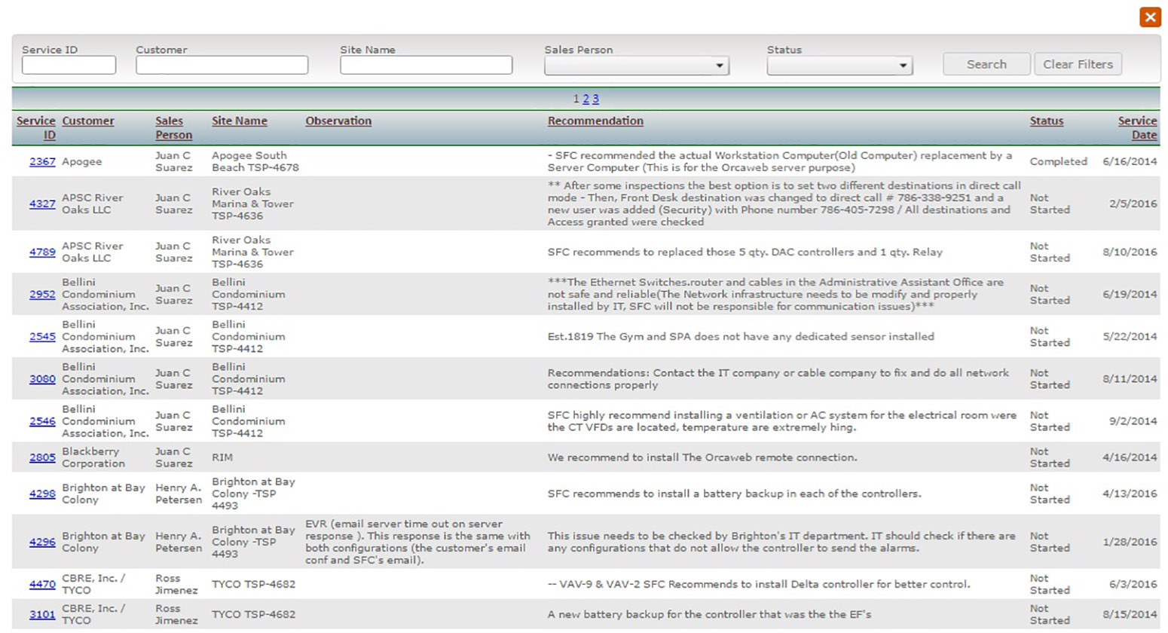Screen dimensions: 1168x633
Task: Jump to page 3 of results
Action: coord(595,99)
